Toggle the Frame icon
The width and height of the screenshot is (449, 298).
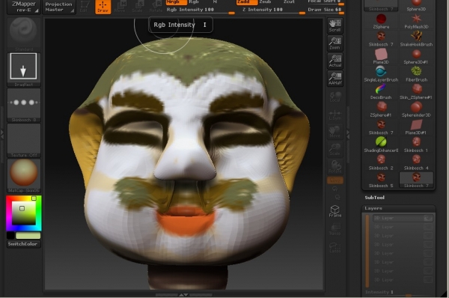335,211
